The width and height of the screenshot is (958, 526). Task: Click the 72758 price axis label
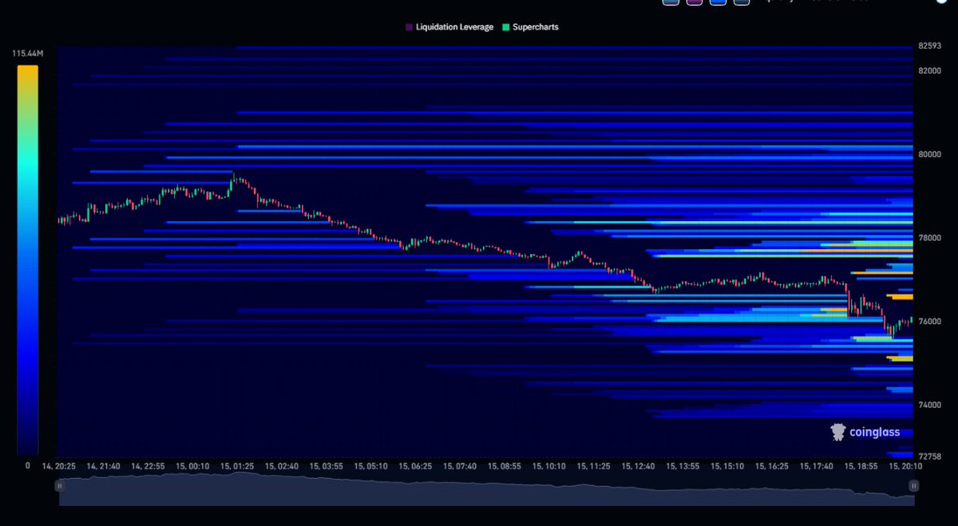point(930,457)
